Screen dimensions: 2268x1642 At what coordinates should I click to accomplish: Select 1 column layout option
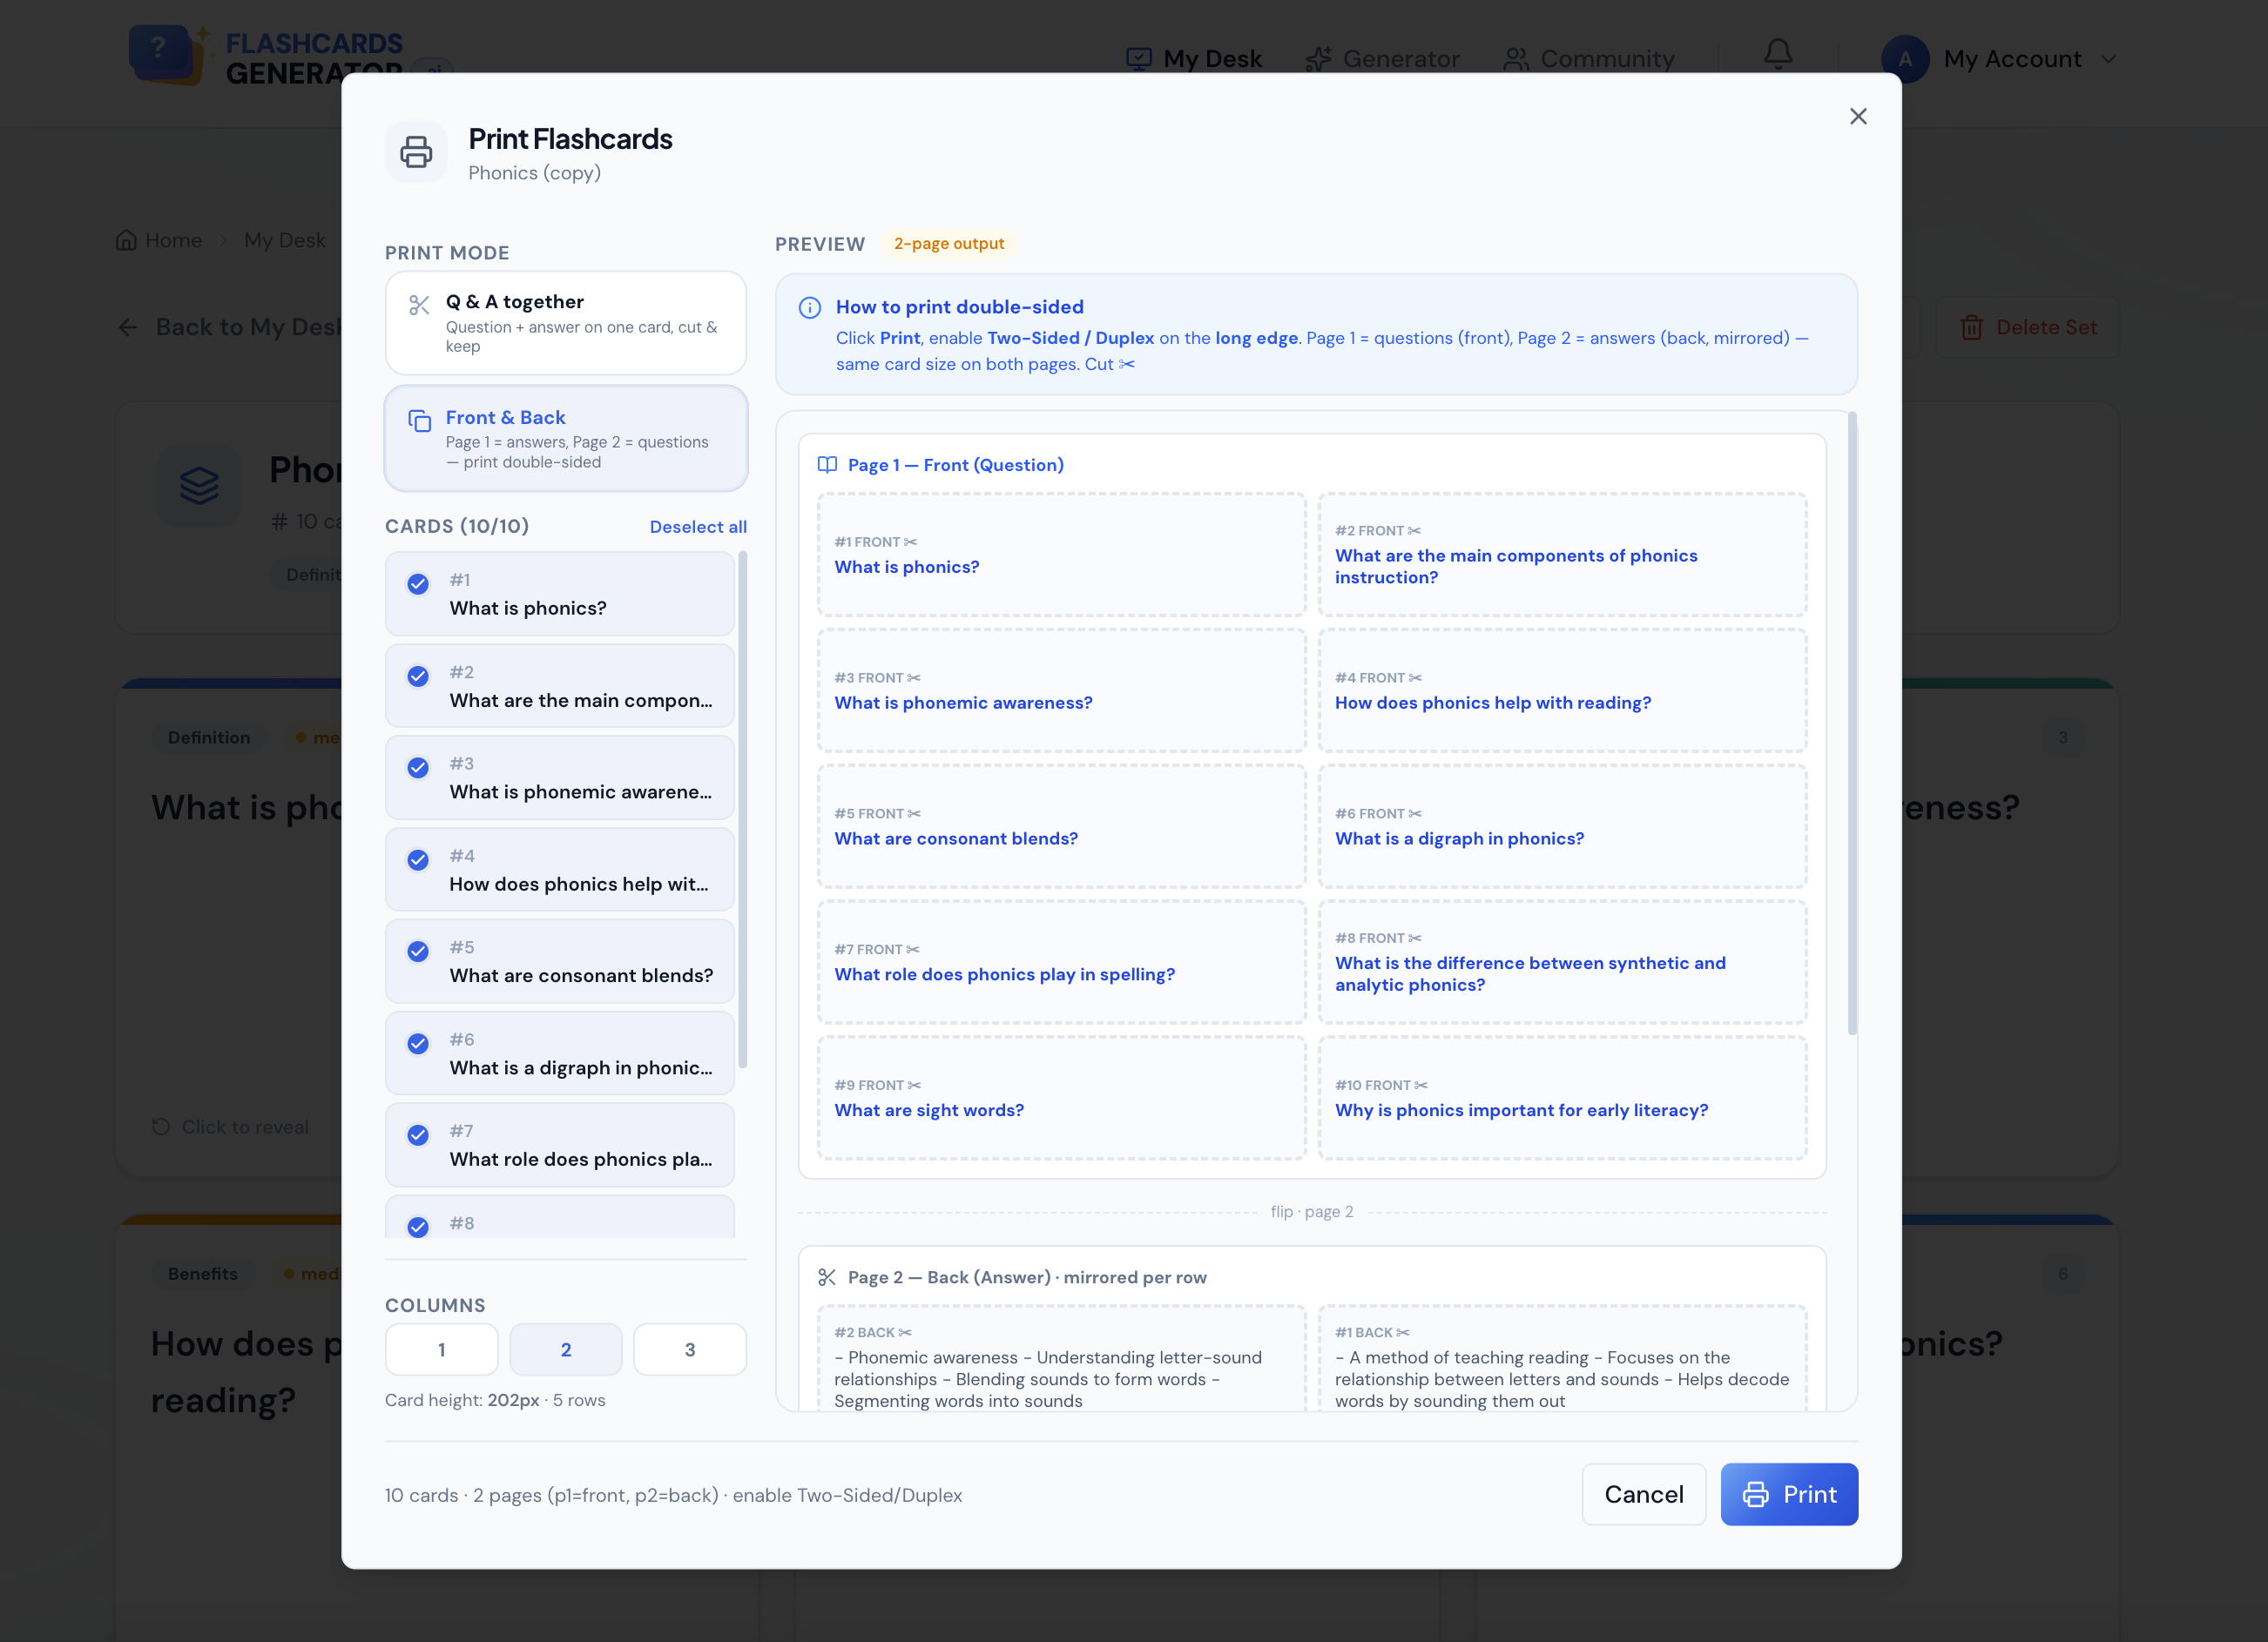click(x=441, y=1349)
